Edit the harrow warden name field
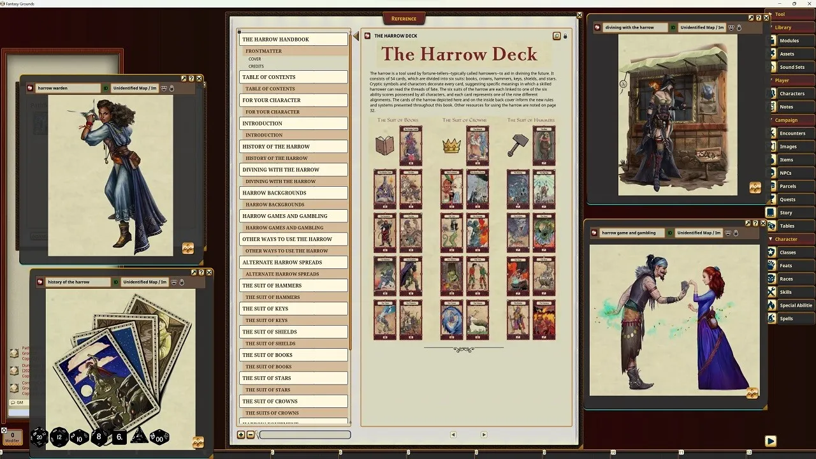The image size is (816, 459). coord(68,88)
